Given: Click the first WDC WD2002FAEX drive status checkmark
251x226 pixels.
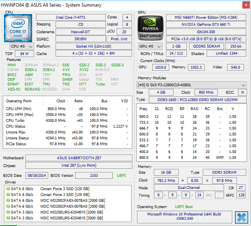Looking at the screenshot, I should (8, 200).
